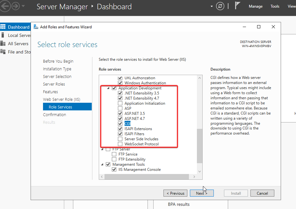Uncheck .NET Extensibility 3.5
Screen dimensions: 296x209
pyautogui.click(x=120, y=93)
